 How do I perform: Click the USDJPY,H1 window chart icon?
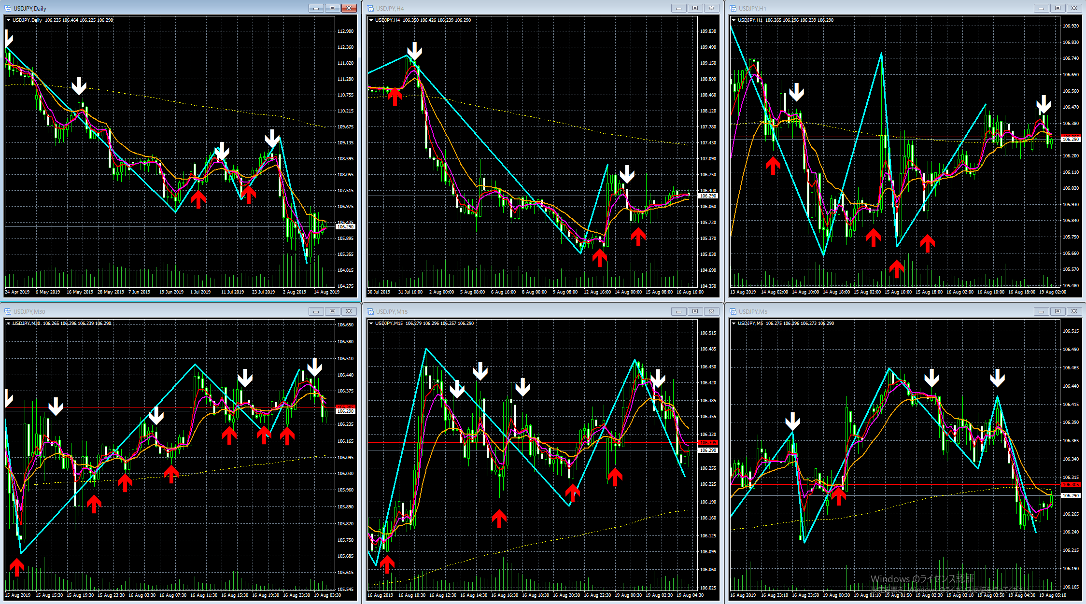[x=733, y=8]
